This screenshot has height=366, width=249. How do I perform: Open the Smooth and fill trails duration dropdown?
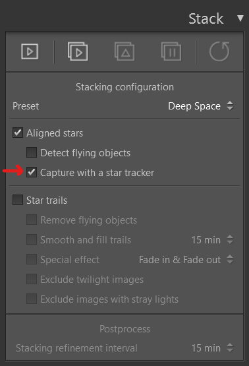(212, 240)
